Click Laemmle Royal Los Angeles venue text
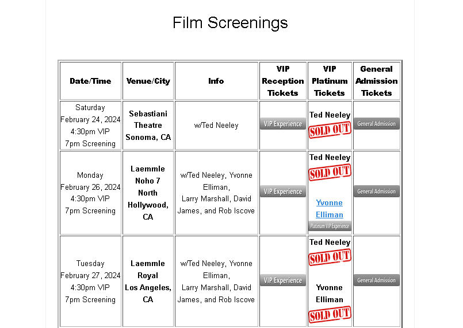 pyautogui.click(x=148, y=281)
